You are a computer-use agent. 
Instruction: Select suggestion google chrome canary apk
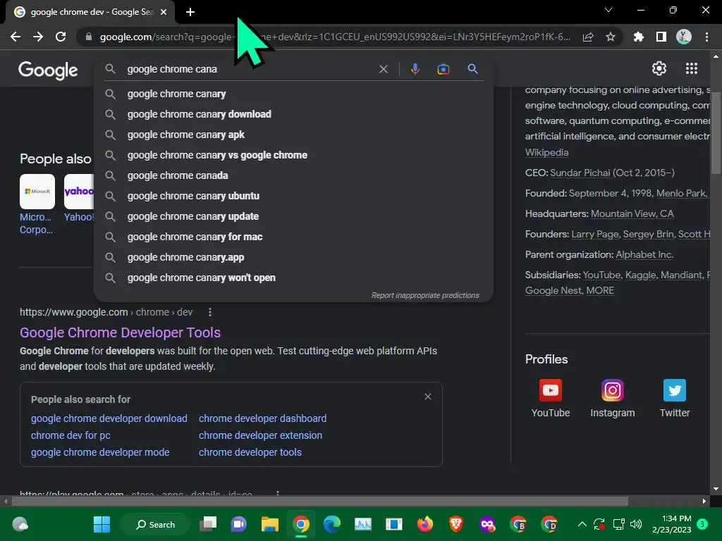(293, 135)
